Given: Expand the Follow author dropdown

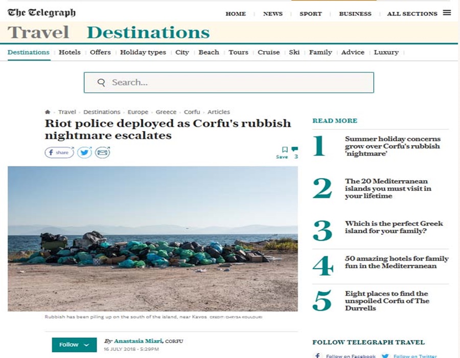Looking at the screenshot, I should point(74,345).
